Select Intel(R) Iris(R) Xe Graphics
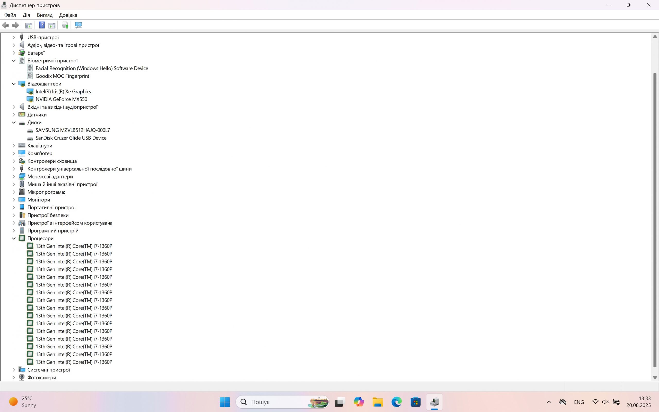Viewport: 659px width, 412px height. [x=63, y=92]
